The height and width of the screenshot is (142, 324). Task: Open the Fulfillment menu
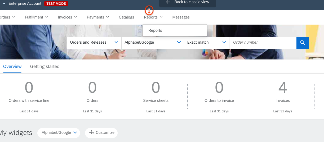[37, 17]
